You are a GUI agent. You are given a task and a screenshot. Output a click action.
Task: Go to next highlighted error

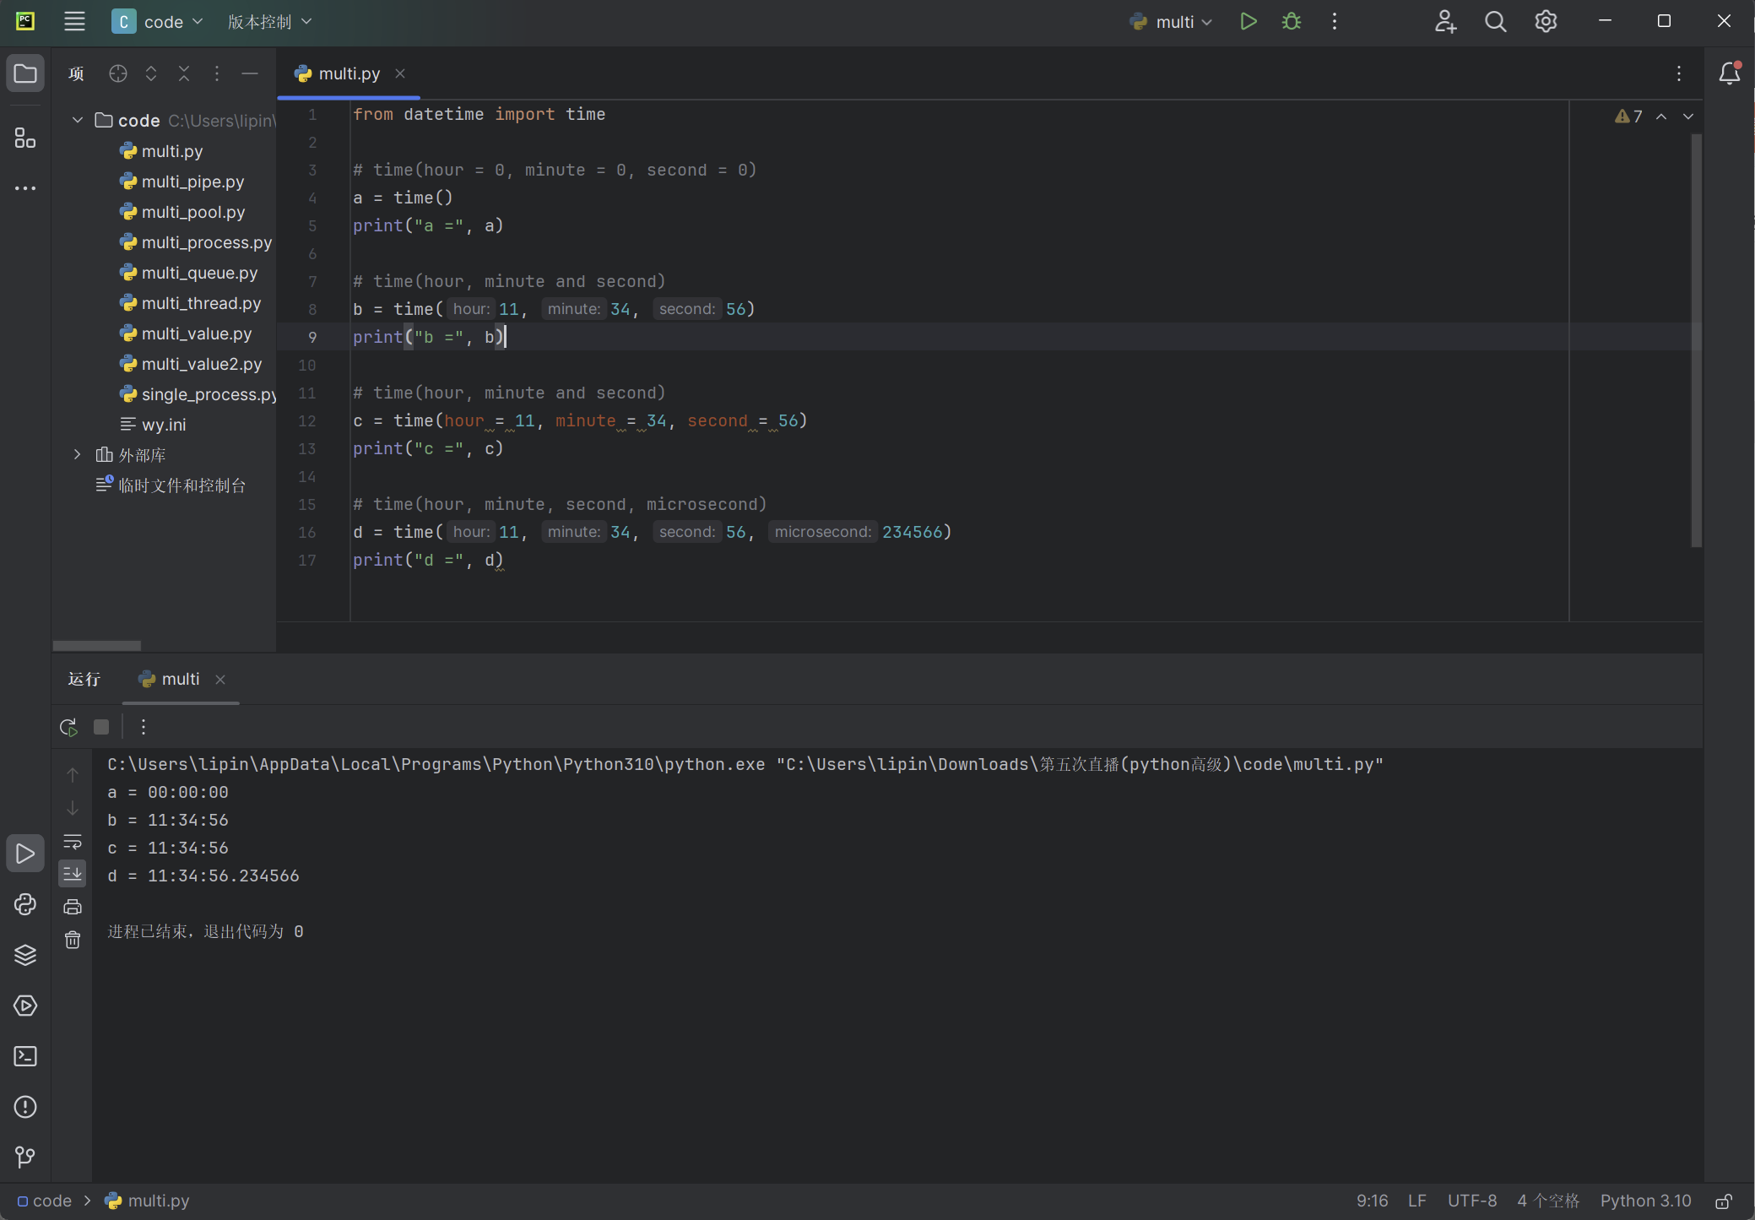[x=1688, y=117]
